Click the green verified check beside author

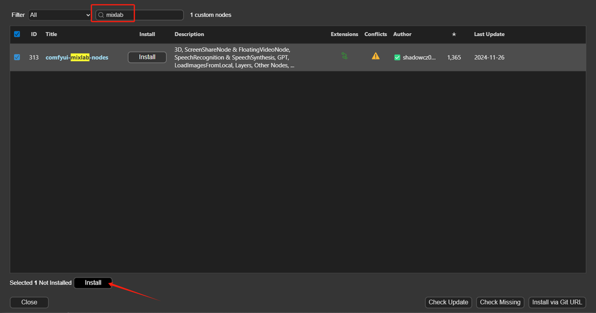pos(398,57)
